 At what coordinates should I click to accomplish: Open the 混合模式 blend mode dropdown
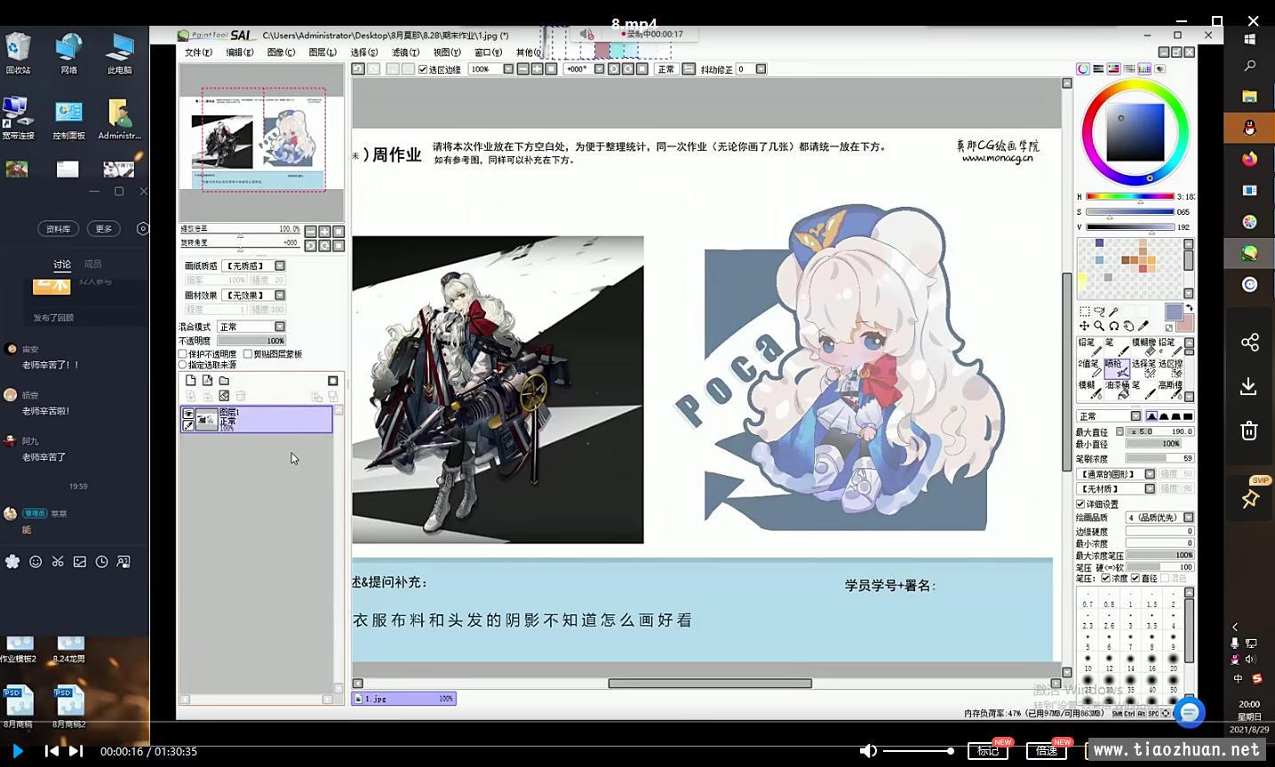(280, 327)
